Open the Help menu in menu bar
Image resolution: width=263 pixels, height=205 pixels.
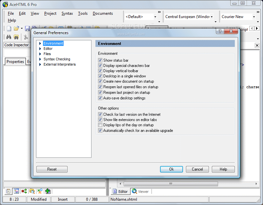12,20
